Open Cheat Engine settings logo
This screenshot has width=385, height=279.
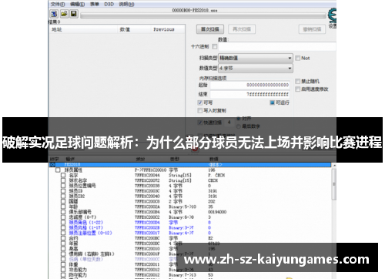(x=333, y=15)
